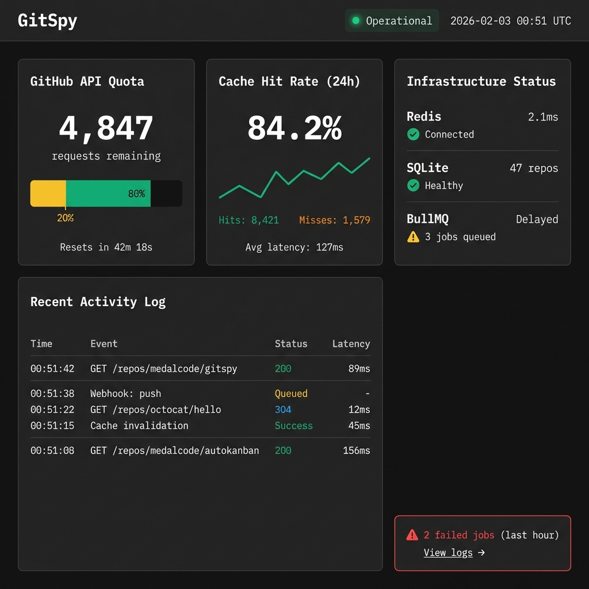Click the Status column header
This screenshot has height=589, width=589.
pos(291,343)
